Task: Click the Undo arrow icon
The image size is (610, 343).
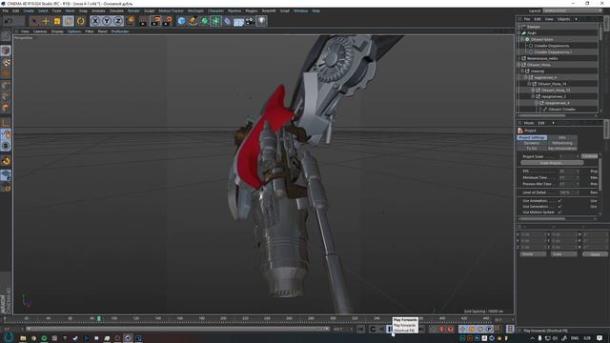Action: coord(9,21)
